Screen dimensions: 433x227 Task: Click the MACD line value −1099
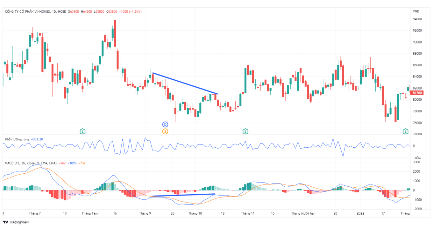tap(72, 163)
